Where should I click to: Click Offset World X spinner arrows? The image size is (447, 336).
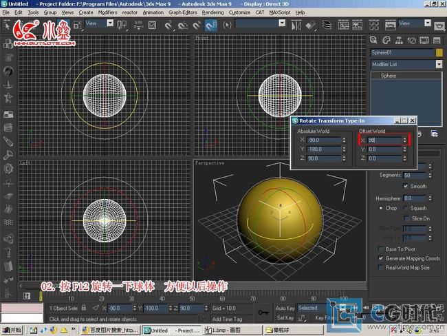[x=404, y=140]
